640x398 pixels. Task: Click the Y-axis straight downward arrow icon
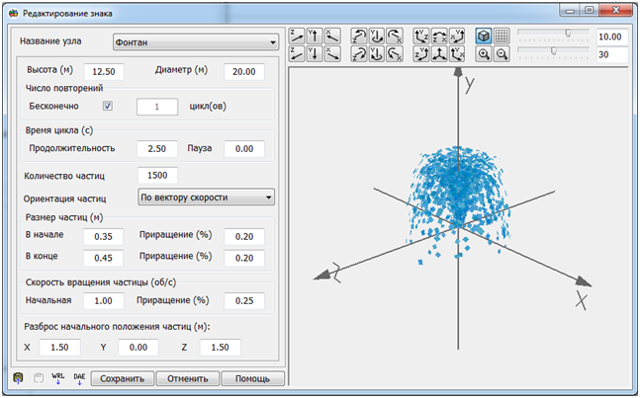tap(314, 53)
